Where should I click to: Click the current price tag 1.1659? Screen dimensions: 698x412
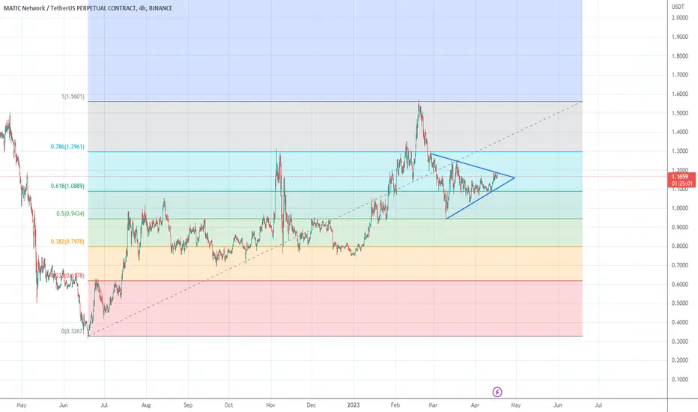[x=680, y=177]
